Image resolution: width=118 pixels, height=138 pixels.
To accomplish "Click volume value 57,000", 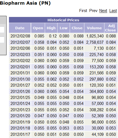I will coord(98,104).
